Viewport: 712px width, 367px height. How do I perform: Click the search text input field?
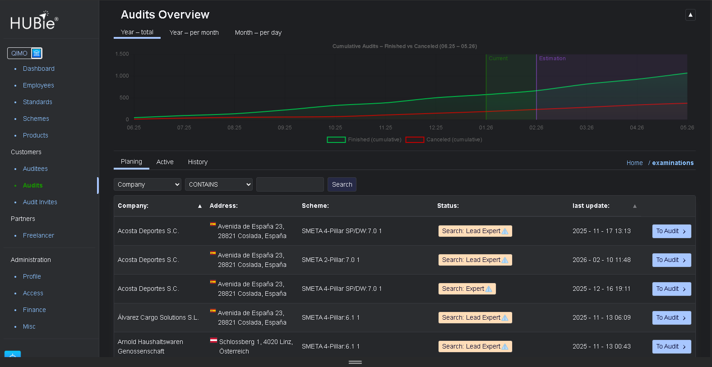(290, 184)
